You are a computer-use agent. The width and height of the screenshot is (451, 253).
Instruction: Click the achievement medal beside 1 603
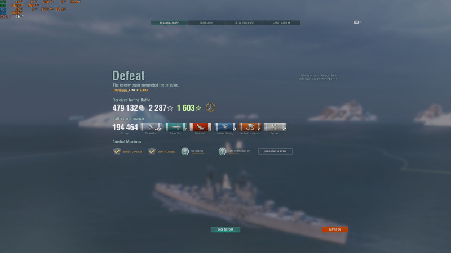[x=210, y=107]
